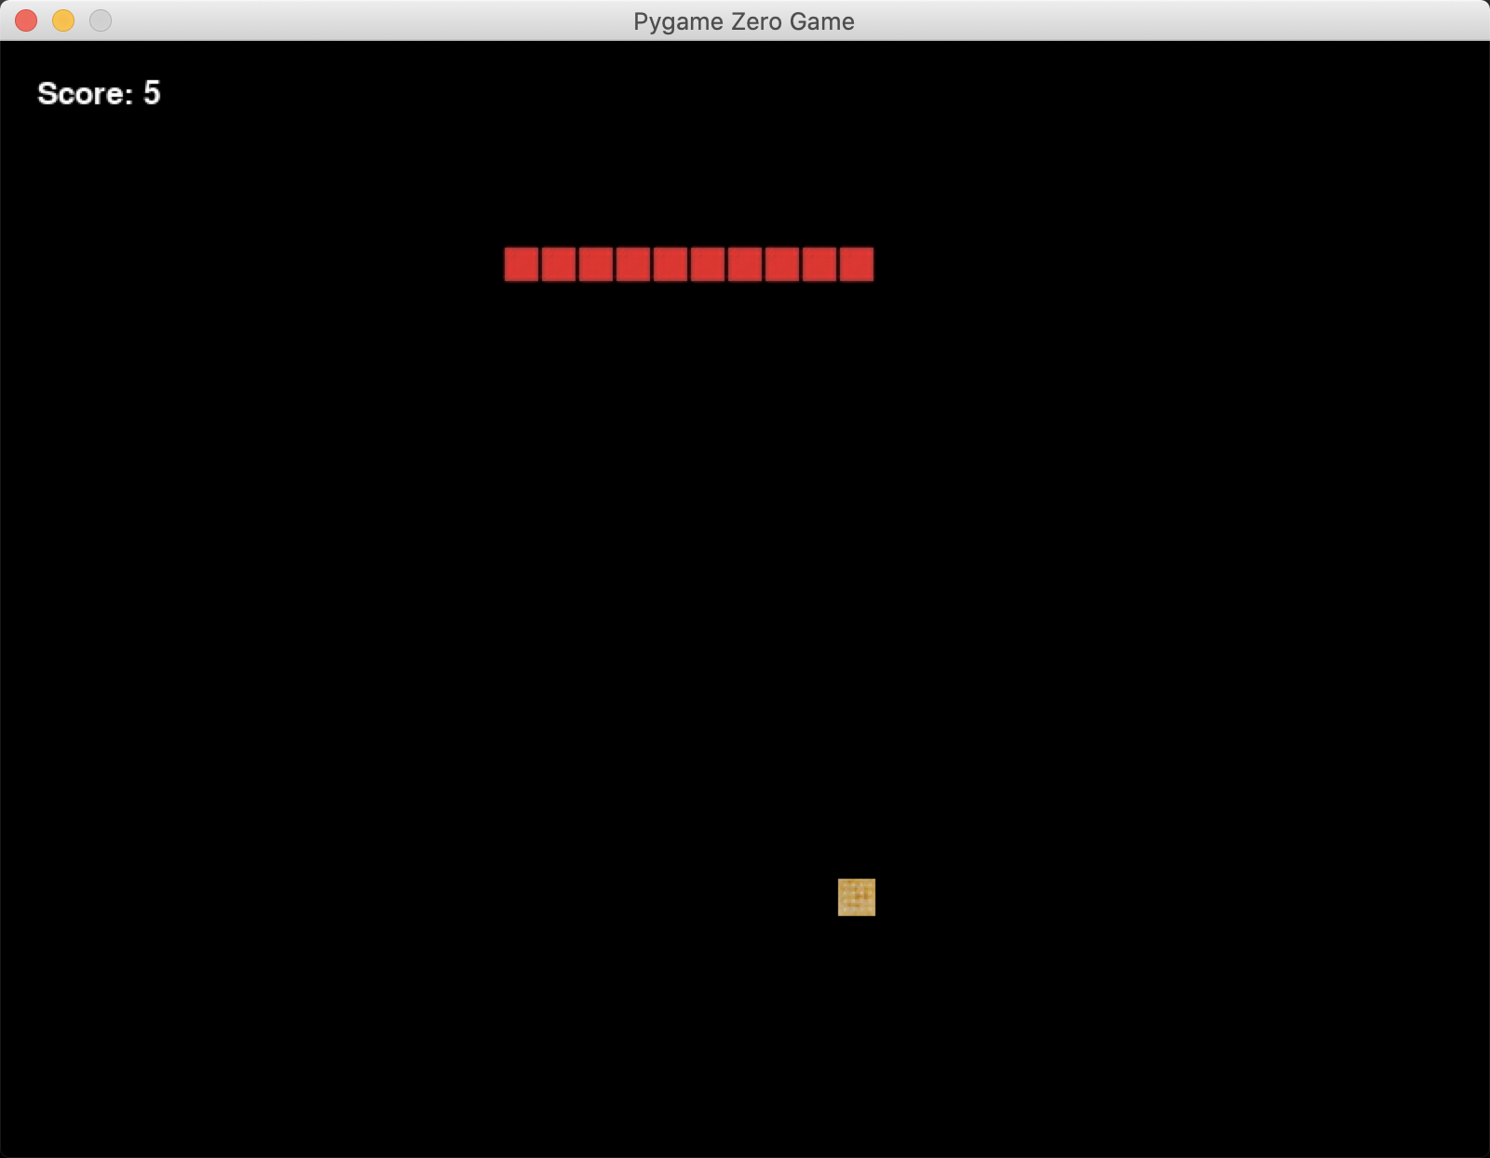Click the sixth snake segment from the left
1490x1158 pixels.
[x=708, y=264]
